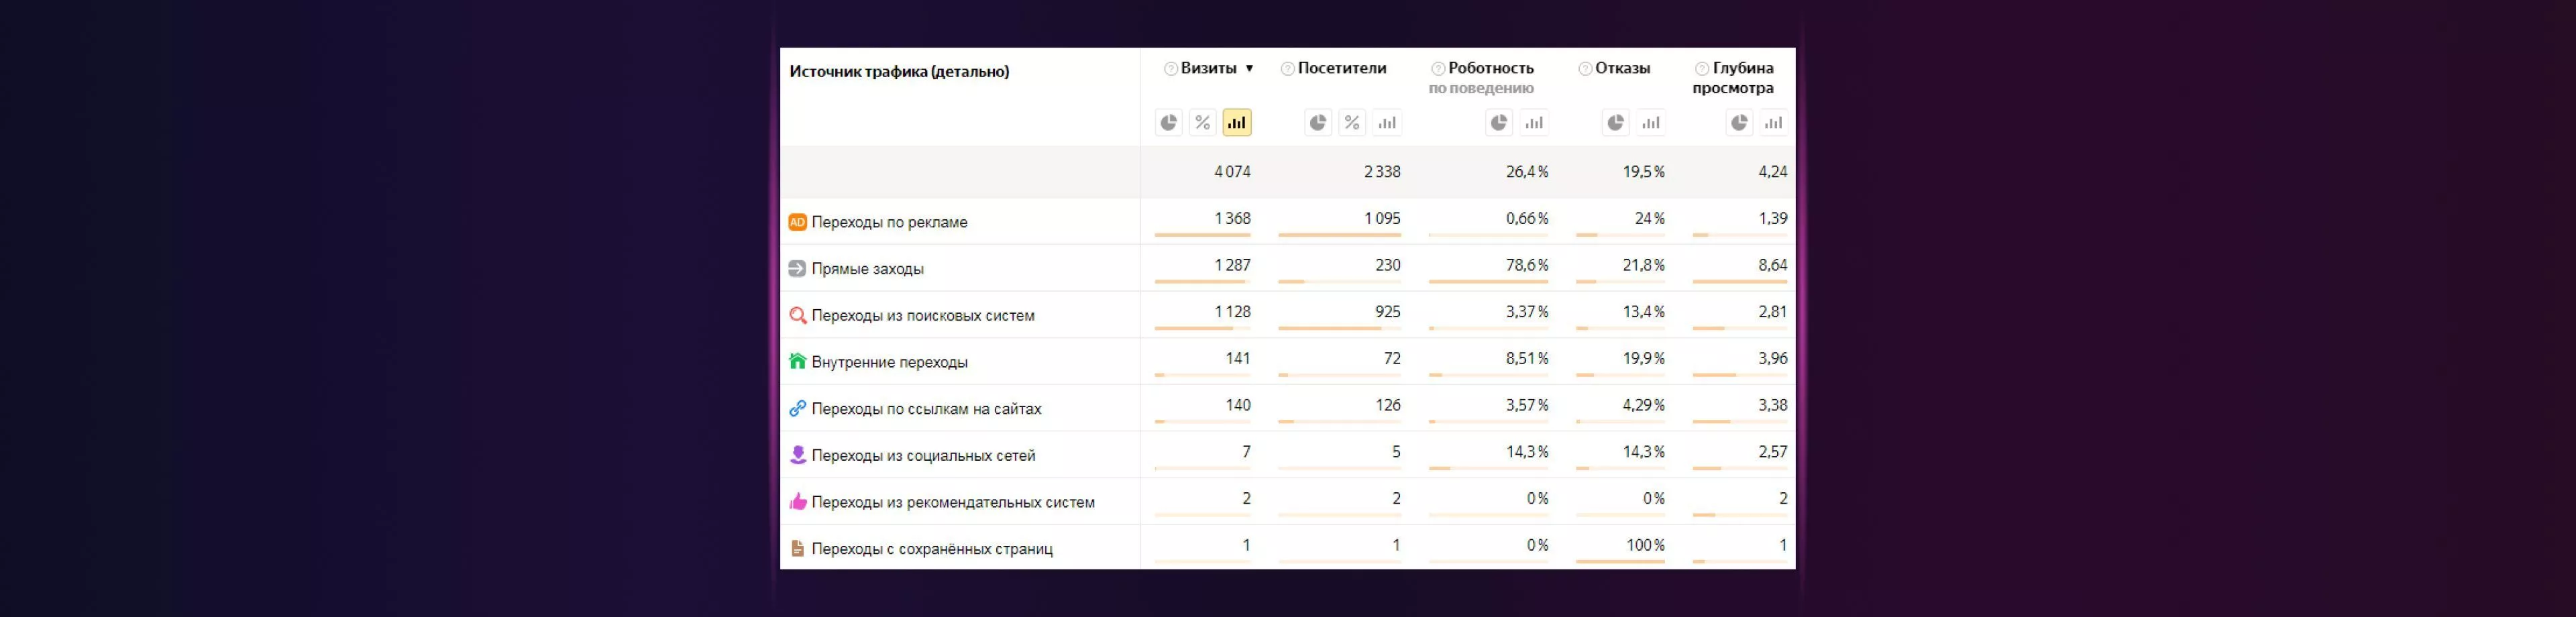Select pie chart icon under Глубина просмотра
Screen dimensions: 2576x617
1739,123
